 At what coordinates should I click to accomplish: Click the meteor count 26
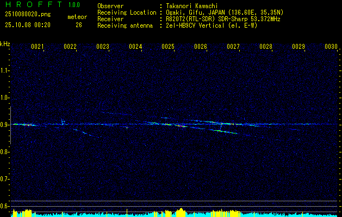[79, 25]
